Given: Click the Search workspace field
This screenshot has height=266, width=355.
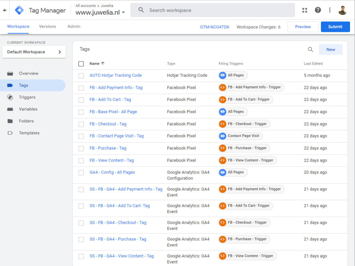Looking at the screenshot, I should point(213,10).
